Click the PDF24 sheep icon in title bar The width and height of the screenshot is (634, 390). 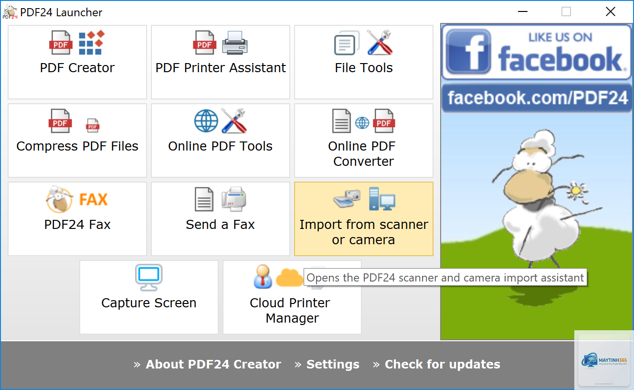pos(10,12)
